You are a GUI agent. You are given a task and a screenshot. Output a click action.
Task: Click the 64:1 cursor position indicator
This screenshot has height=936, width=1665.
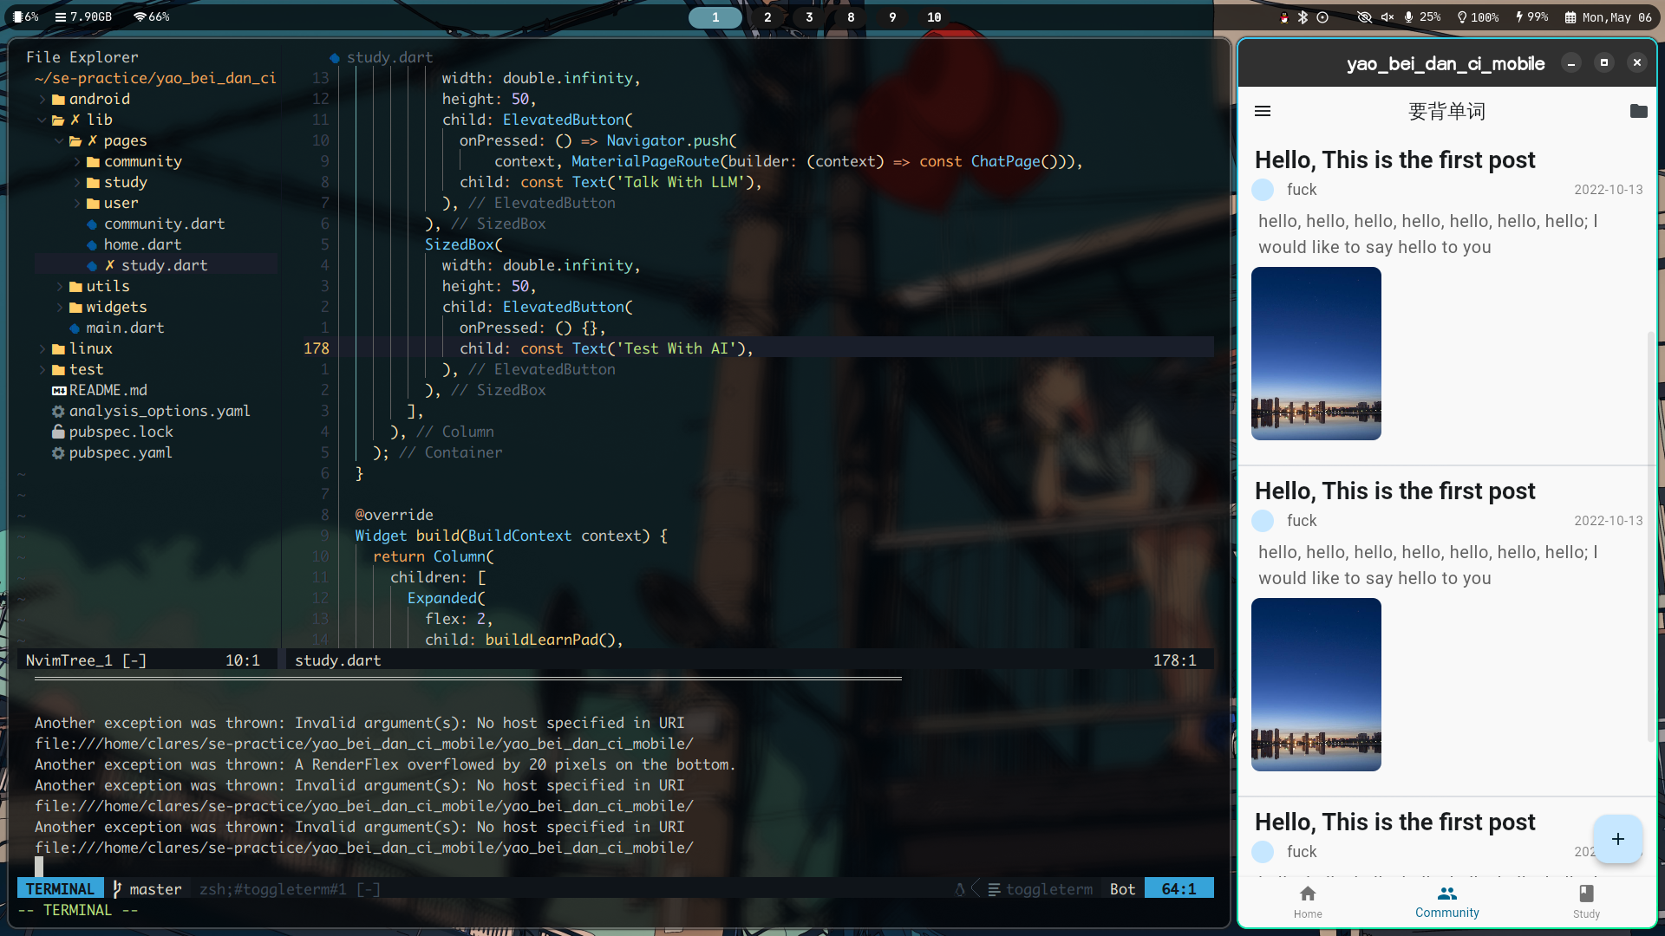pos(1179,889)
